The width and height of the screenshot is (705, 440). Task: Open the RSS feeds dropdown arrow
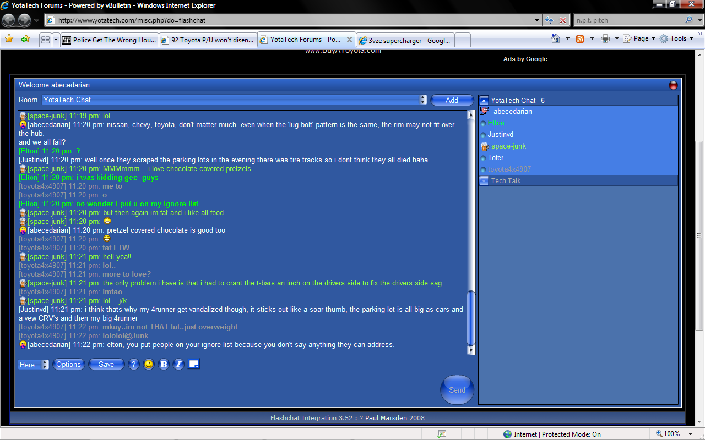[592, 38]
